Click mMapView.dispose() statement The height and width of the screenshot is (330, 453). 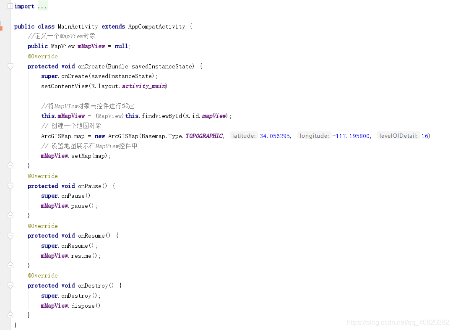pyautogui.click(x=72, y=306)
